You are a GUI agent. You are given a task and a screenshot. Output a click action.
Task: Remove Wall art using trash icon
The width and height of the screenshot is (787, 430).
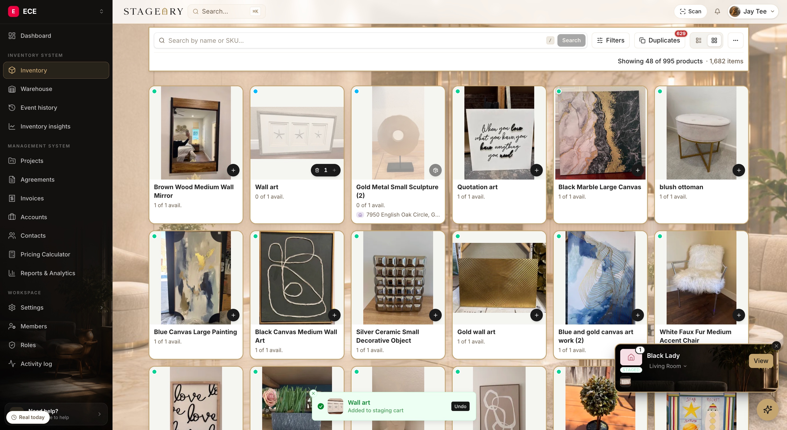pos(317,170)
